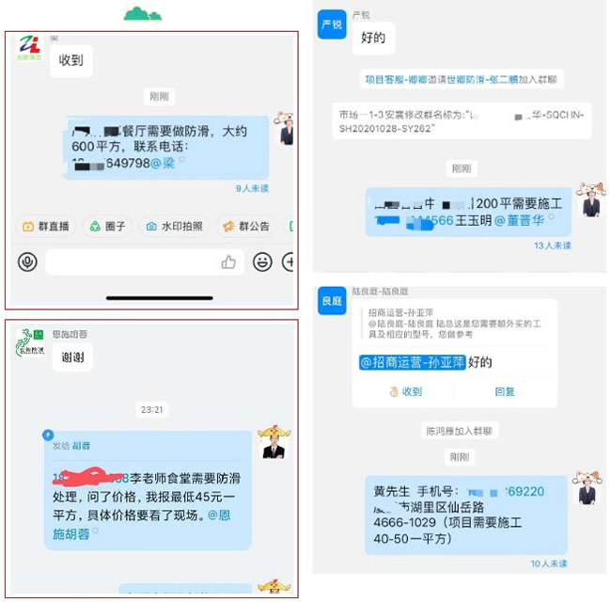Viewport: 611px width, 602px height.
Task: Tap 收到 button under quoted reply
Action: [x=406, y=391]
